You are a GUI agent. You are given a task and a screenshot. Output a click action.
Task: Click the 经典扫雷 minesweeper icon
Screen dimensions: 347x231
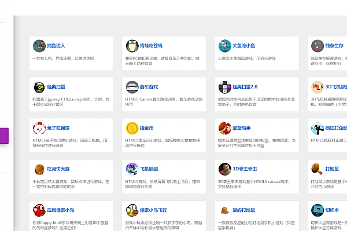click(x=39, y=87)
